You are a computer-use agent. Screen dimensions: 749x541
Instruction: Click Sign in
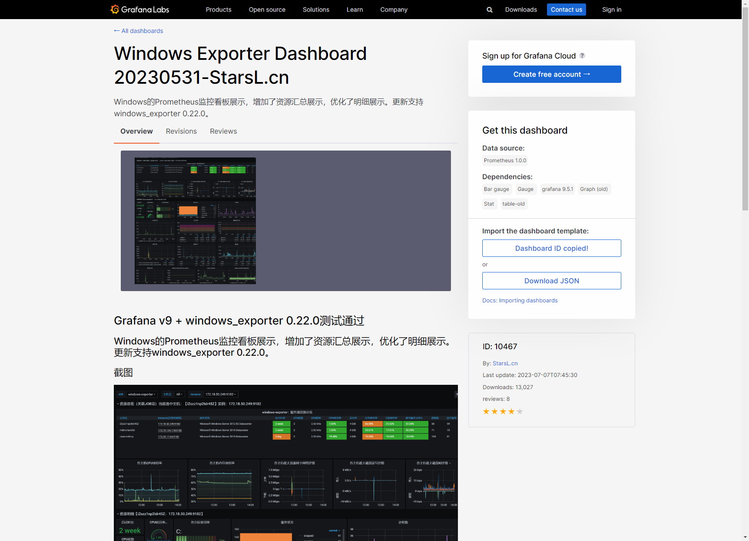612,10
